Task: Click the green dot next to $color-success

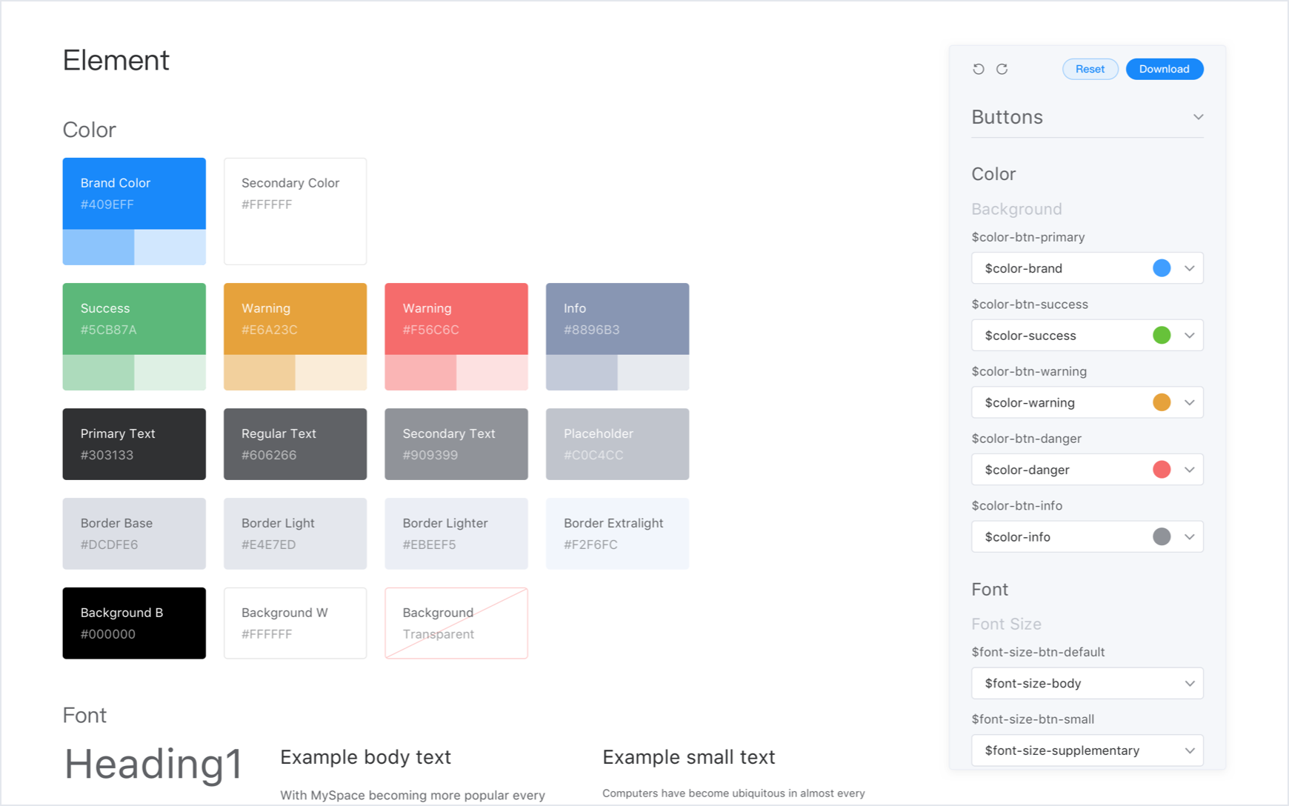Action: tap(1162, 335)
